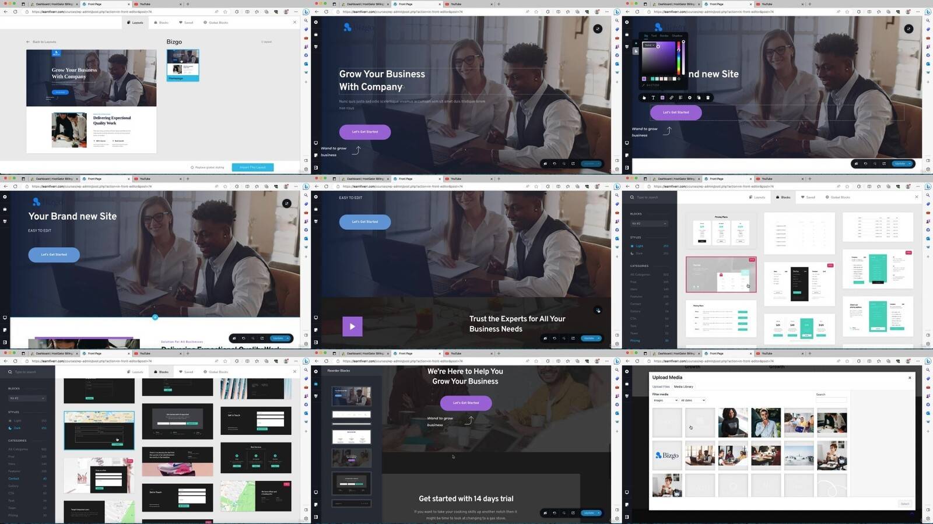The width and height of the screenshot is (933, 524).
Task: Duplicate element via copy icon in top-right toolbar
Action: click(699, 98)
